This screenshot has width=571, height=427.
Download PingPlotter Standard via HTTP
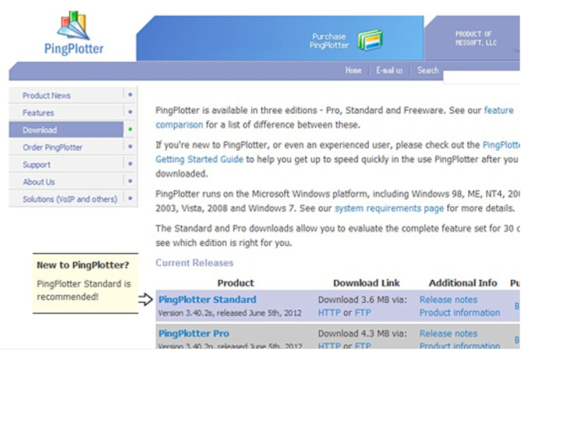click(x=330, y=313)
